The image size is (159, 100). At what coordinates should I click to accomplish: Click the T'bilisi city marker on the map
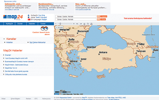coord(137,46)
